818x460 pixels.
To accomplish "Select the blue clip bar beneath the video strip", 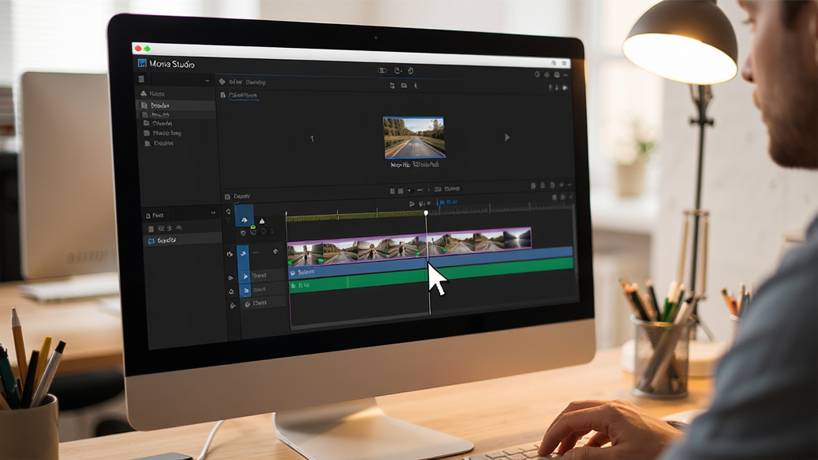I will tap(431, 262).
